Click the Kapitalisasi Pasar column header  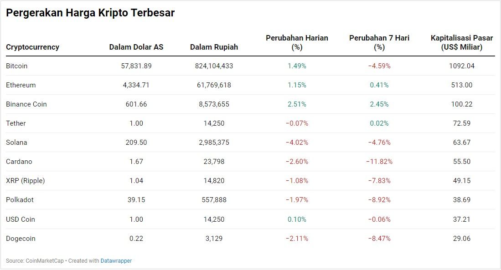pyautogui.click(x=462, y=42)
